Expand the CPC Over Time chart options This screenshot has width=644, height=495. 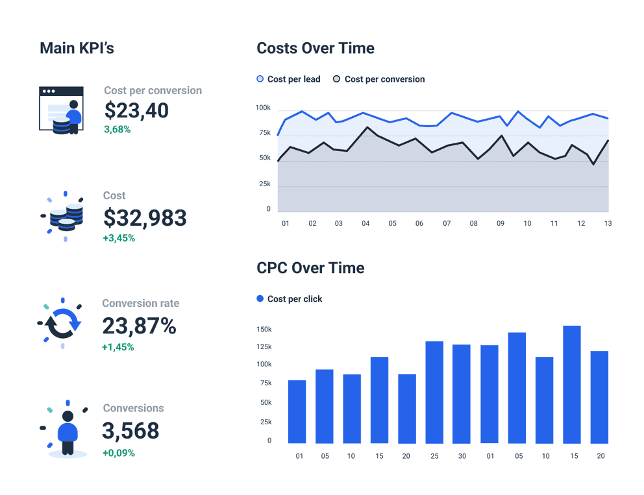click(310, 268)
